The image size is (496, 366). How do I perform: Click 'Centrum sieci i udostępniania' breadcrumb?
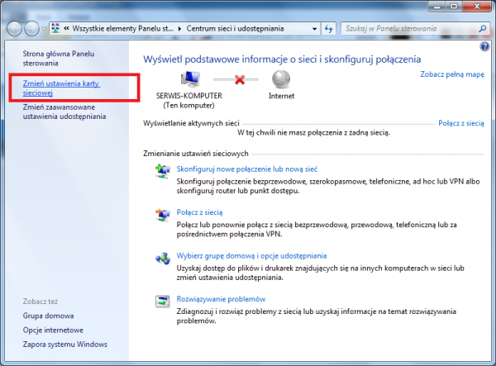coord(235,29)
